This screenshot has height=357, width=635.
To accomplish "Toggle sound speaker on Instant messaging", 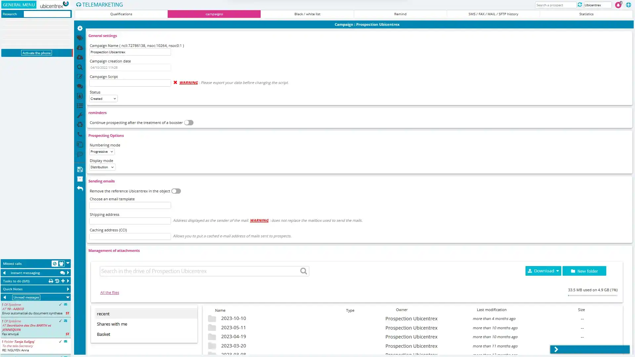I will [4, 273].
